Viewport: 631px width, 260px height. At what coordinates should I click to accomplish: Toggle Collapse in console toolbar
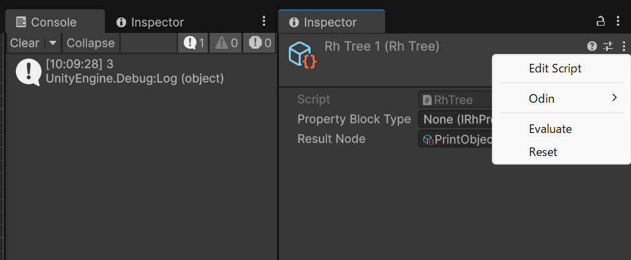[90, 43]
